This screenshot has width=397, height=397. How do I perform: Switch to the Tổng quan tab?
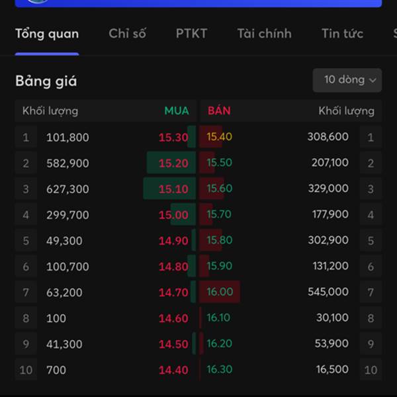[x=47, y=34]
